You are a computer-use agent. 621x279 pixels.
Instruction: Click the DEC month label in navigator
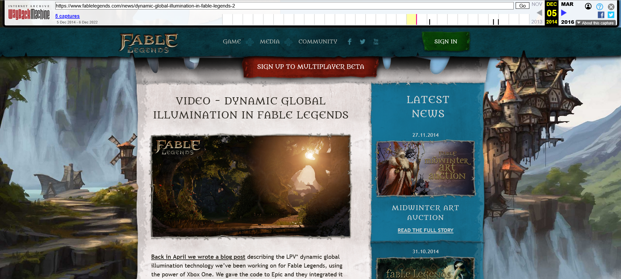pos(552,4)
